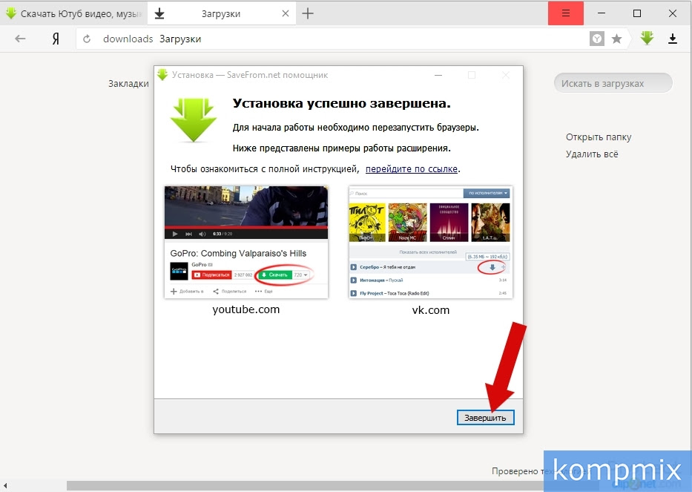This screenshot has width=692, height=492.
Task: Click the Установка успешно завершена heading
Action: 342,103
